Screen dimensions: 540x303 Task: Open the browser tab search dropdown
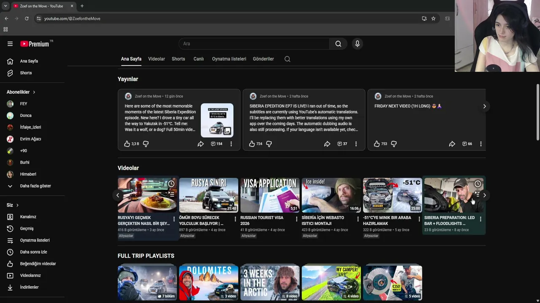pos(5,6)
